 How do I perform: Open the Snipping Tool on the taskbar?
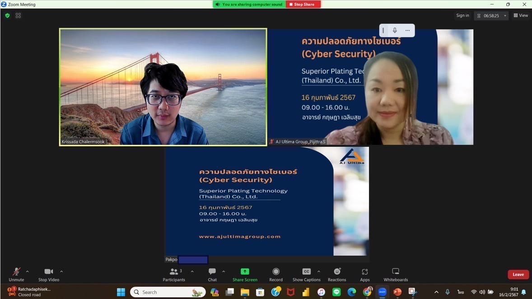(413, 292)
